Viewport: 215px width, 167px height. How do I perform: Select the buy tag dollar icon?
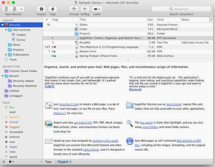coord(6,107)
